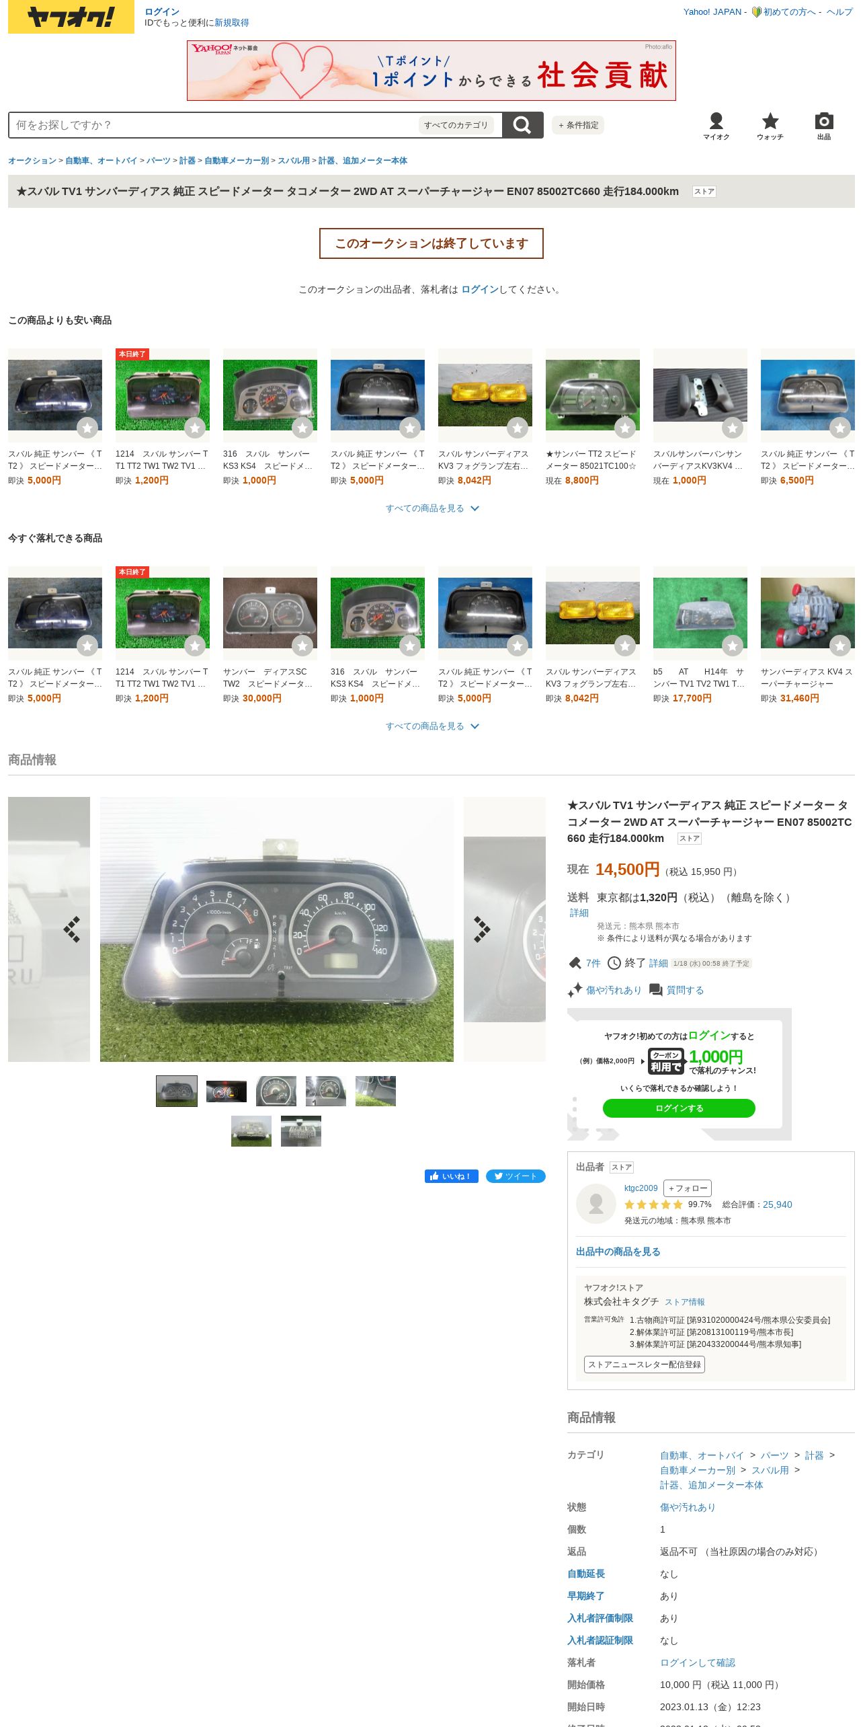This screenshot has height=1727, width=863.
Task: Click the 出品 camera icon
Action: tap(823, 126)
